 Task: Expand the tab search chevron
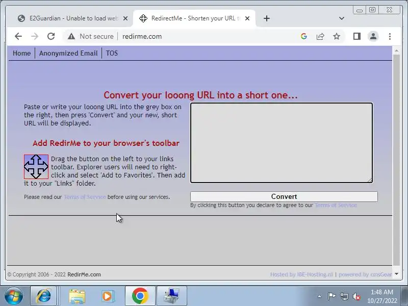pos(342,18)
